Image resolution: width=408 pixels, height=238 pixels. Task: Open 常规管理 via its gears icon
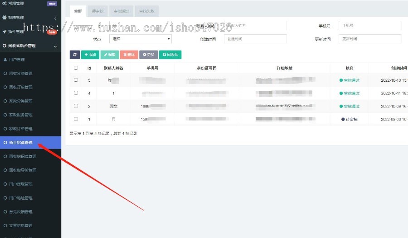pyautogui.click(x=5, y=3)
